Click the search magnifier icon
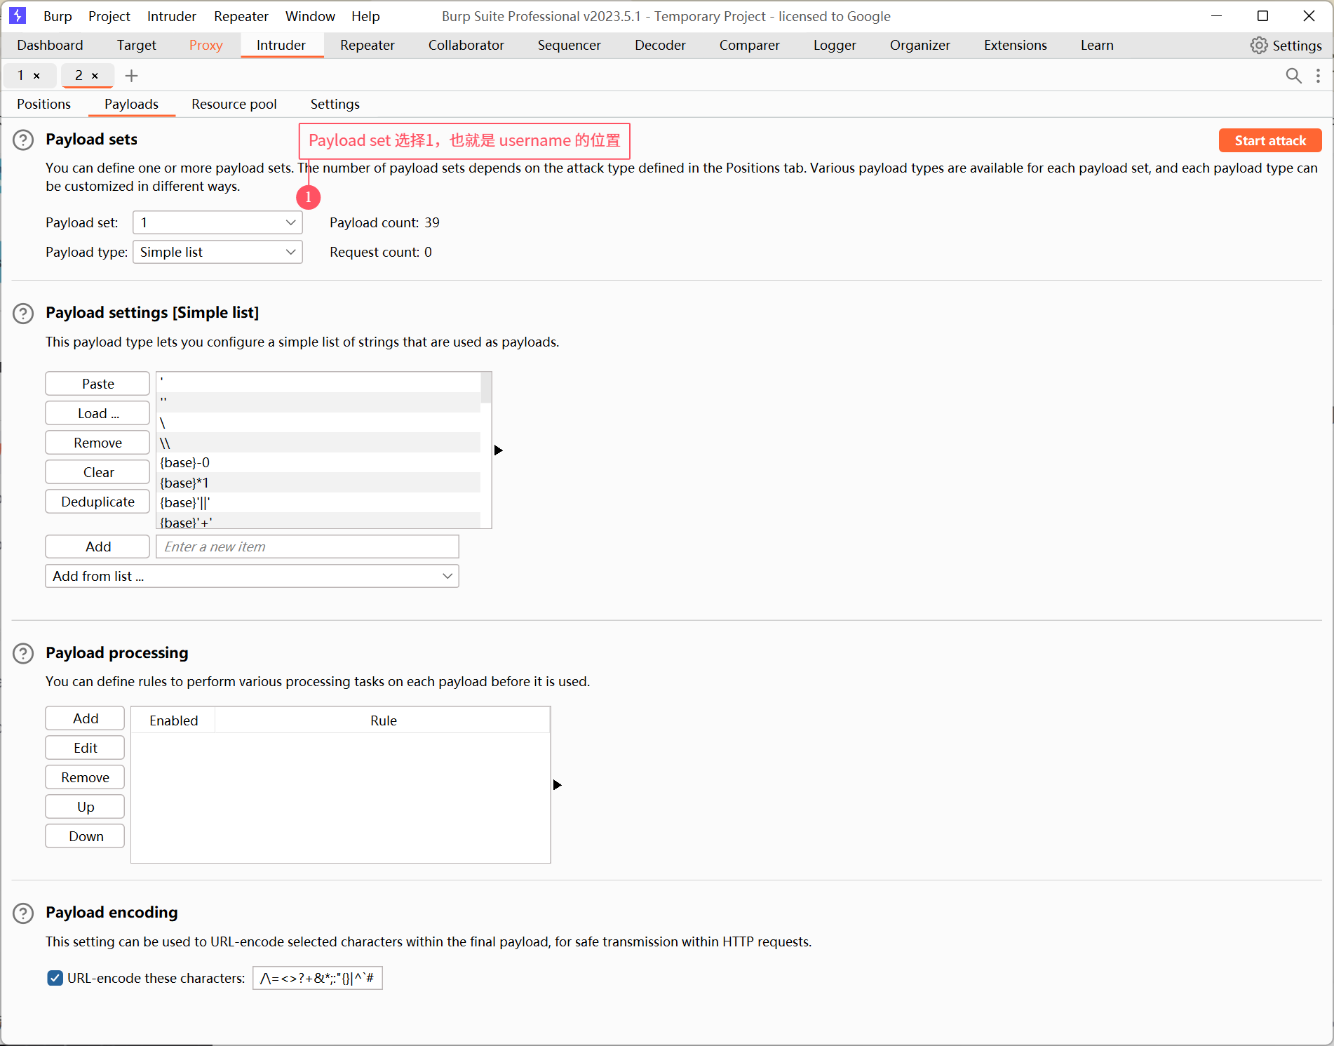Viewport: 1334px width, 1046px height. (x=1293, y=76)
